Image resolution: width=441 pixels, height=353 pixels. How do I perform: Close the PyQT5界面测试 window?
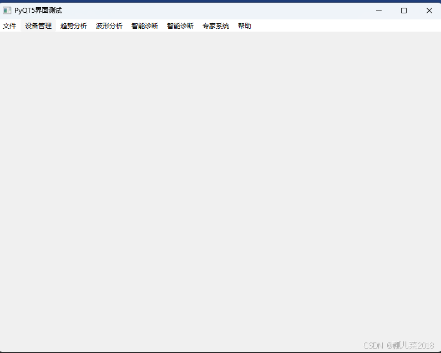(x=429, y=11)
